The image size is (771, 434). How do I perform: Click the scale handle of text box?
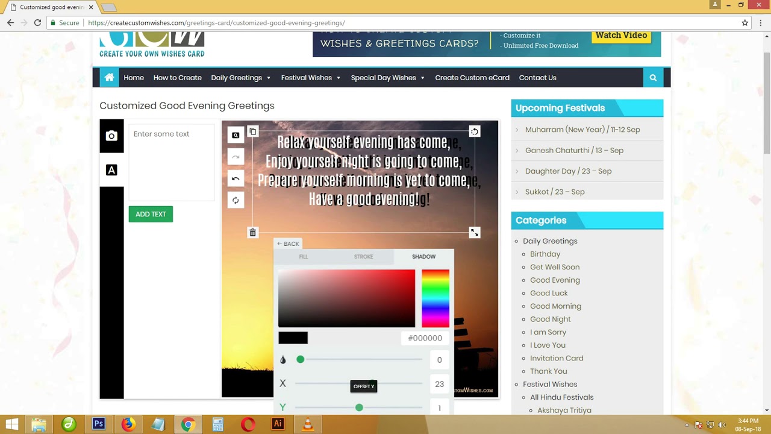point(475,233)
